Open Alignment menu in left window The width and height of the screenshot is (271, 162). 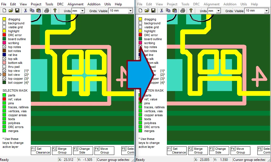click(76, 4)
